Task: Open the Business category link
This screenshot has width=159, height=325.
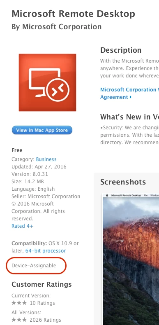Action: (x=46, y=159)
